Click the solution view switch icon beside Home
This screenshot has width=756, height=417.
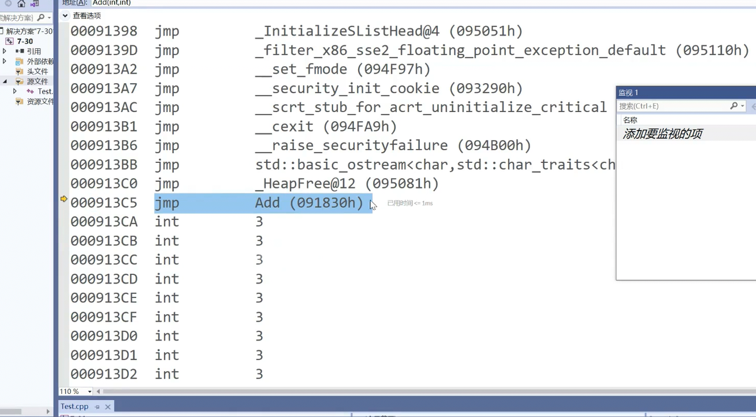34,3
